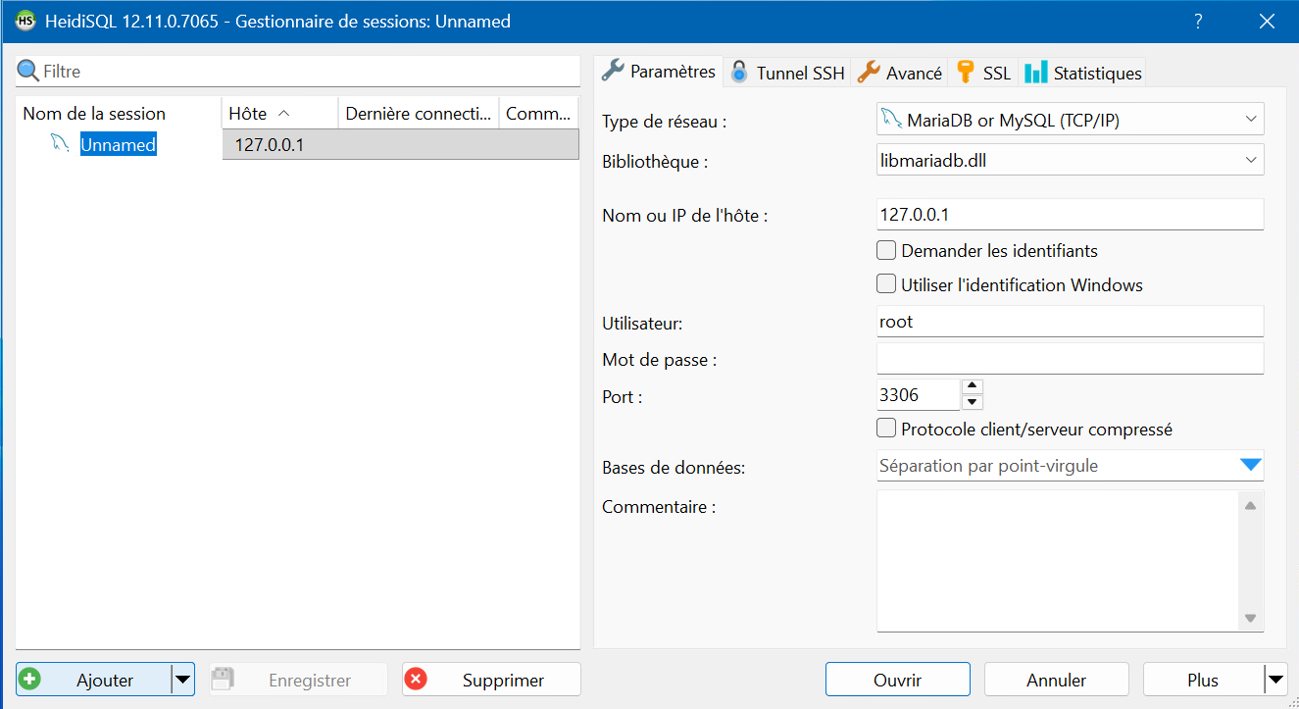Click the green plus icon on Ajouter
This screenshot has height=709, width=1299.
coord(31,680)
